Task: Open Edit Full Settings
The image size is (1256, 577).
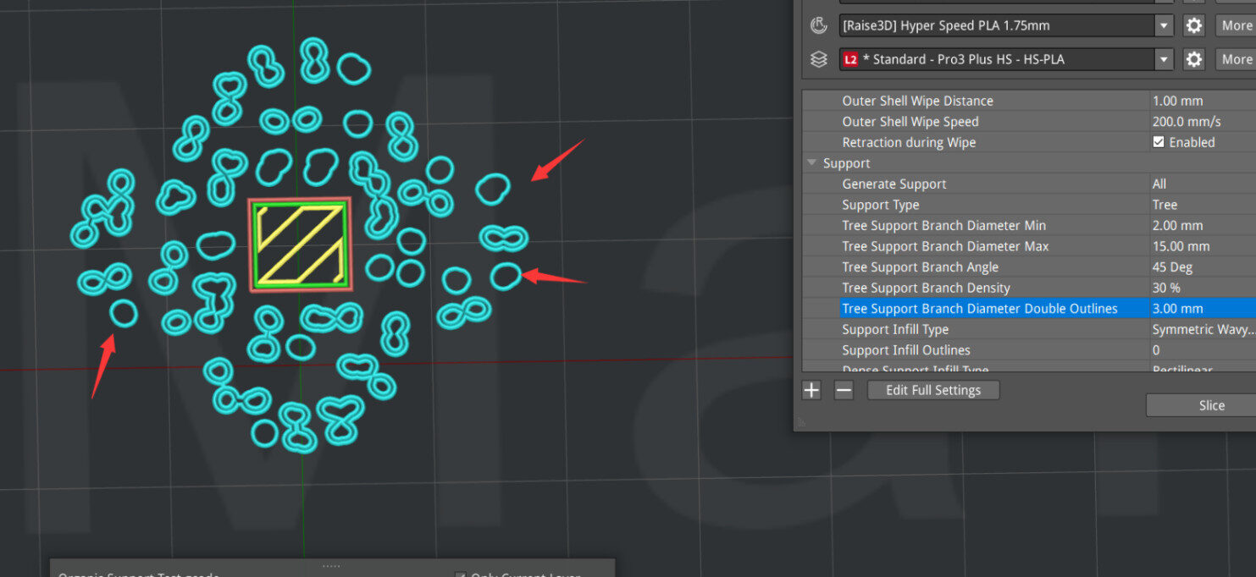Action: 933,390
